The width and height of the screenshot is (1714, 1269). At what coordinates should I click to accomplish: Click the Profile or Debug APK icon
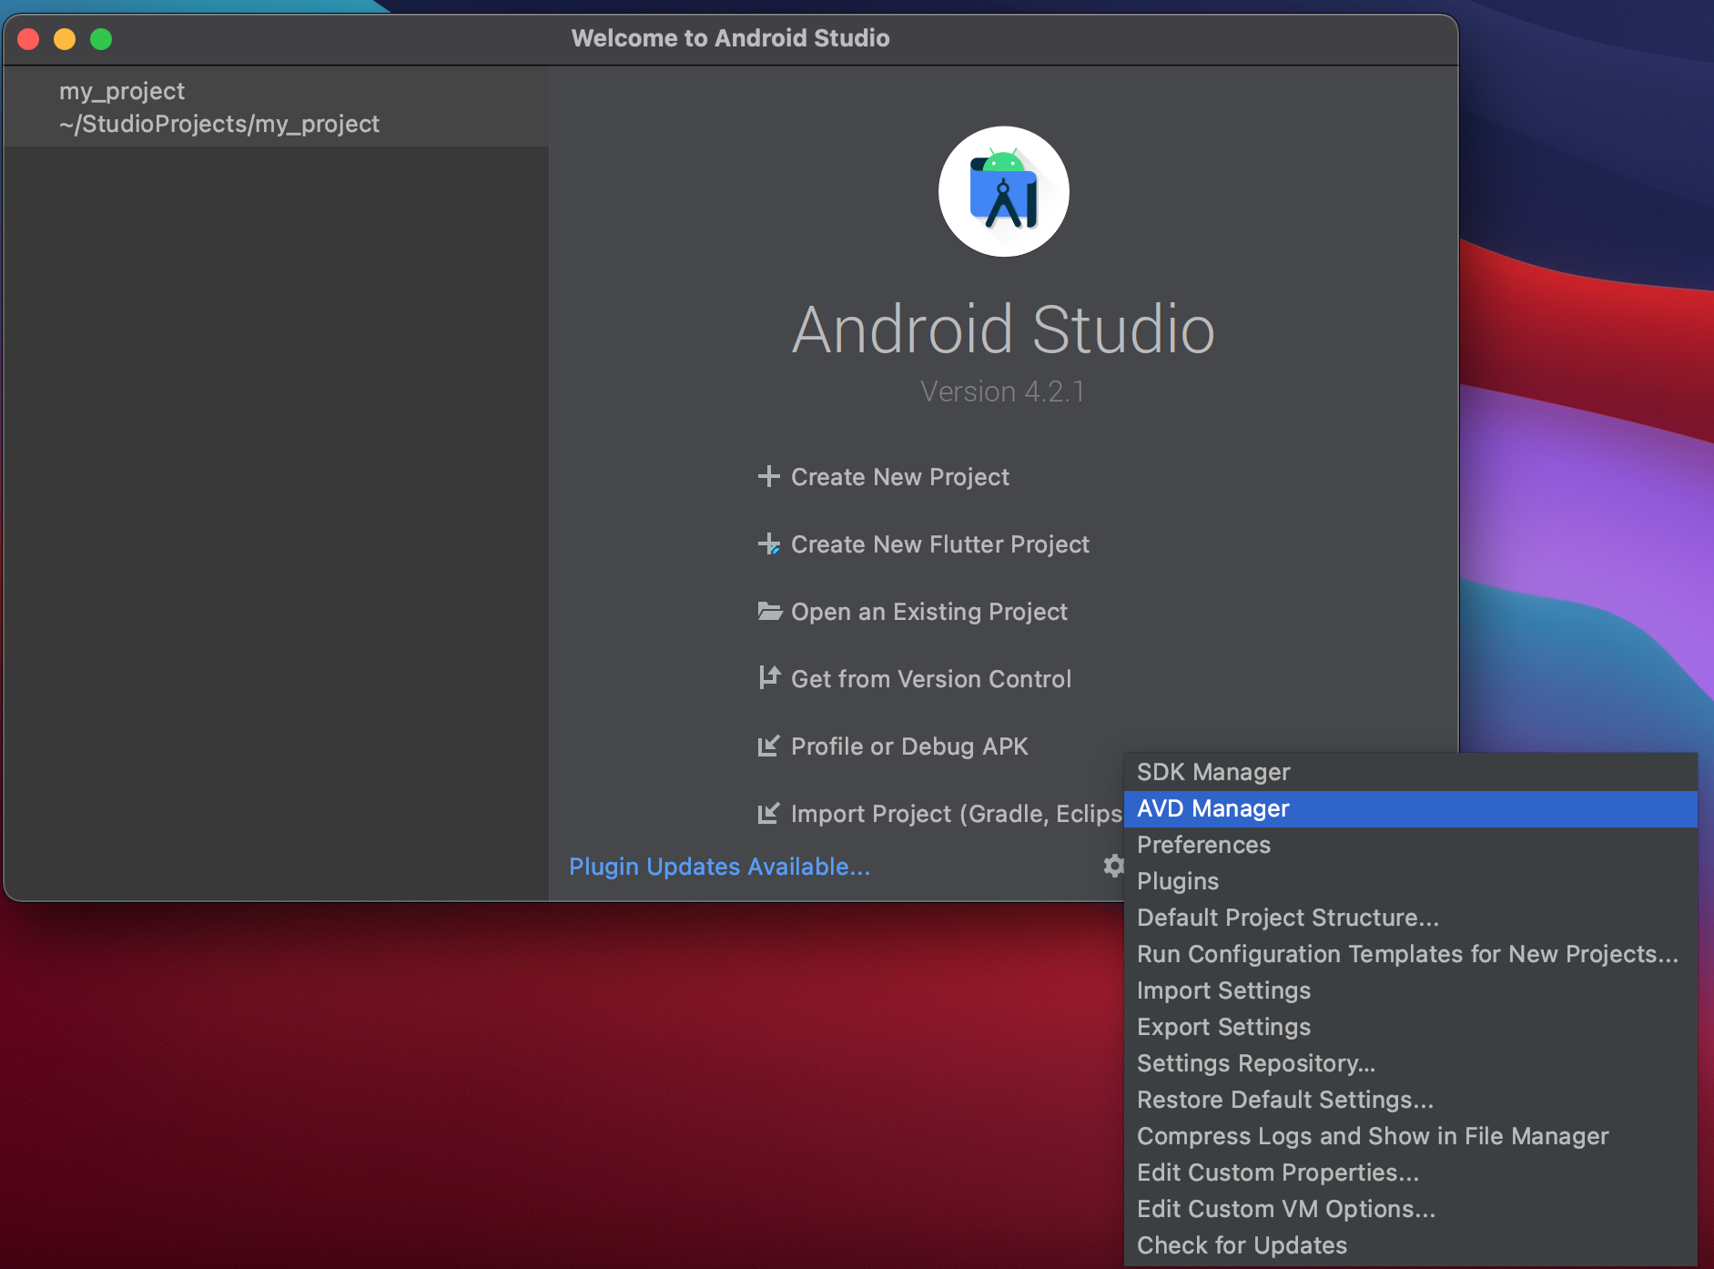click(x=769, y=746)
